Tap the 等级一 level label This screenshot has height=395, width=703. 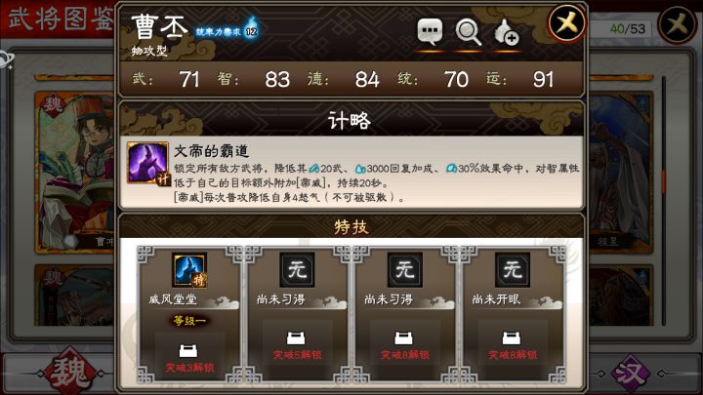189,321
